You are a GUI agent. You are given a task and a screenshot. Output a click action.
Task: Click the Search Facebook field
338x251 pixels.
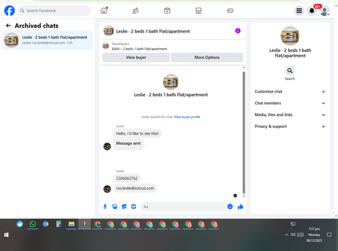[54, 11]
